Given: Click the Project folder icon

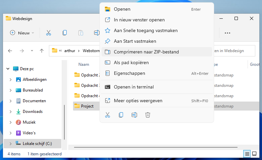Looking at the screenshot, I should pos(77,106).
